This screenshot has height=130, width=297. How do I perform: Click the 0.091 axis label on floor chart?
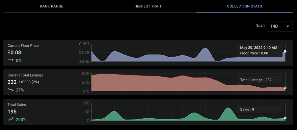coord(84,44)
